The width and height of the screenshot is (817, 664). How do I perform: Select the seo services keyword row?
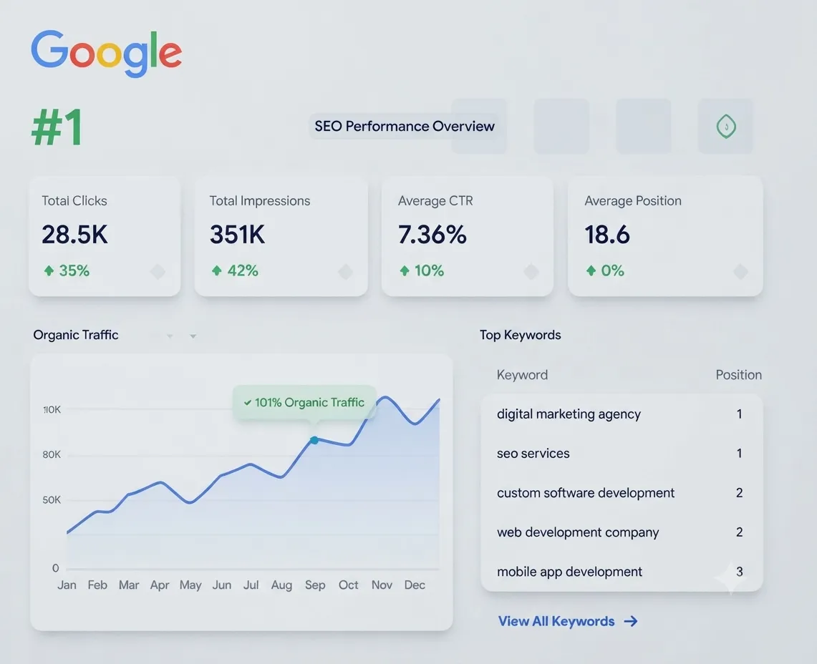click(622, 454)
